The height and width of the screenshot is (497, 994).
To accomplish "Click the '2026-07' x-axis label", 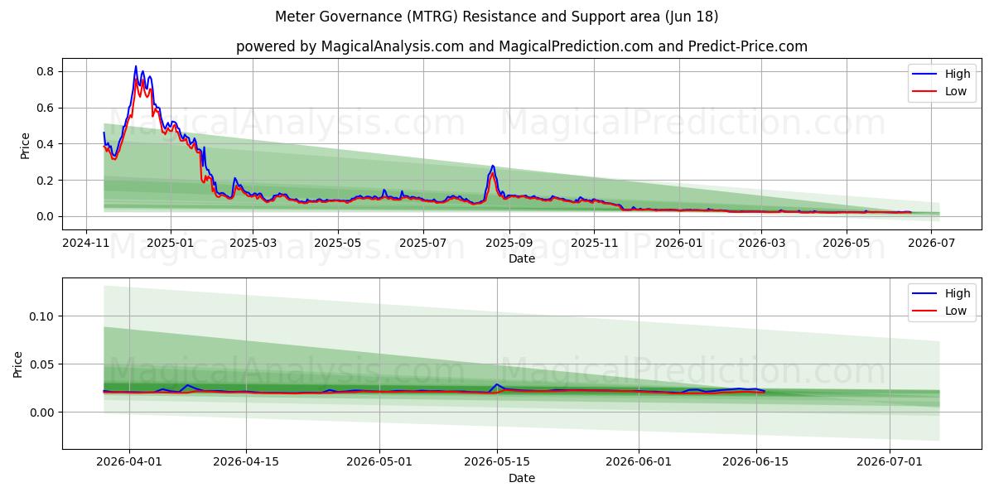I will 931,243.
